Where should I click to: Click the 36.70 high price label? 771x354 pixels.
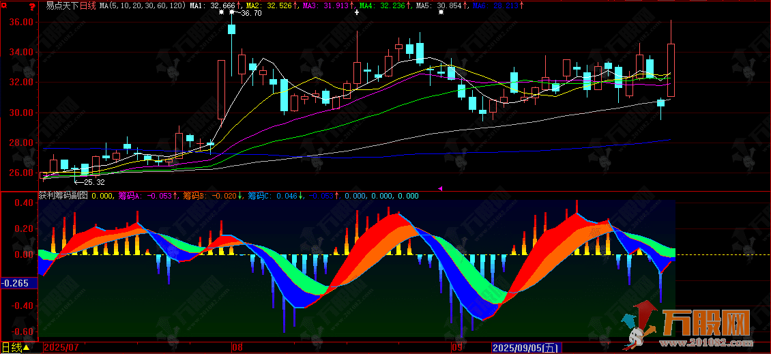click(250, 13)
